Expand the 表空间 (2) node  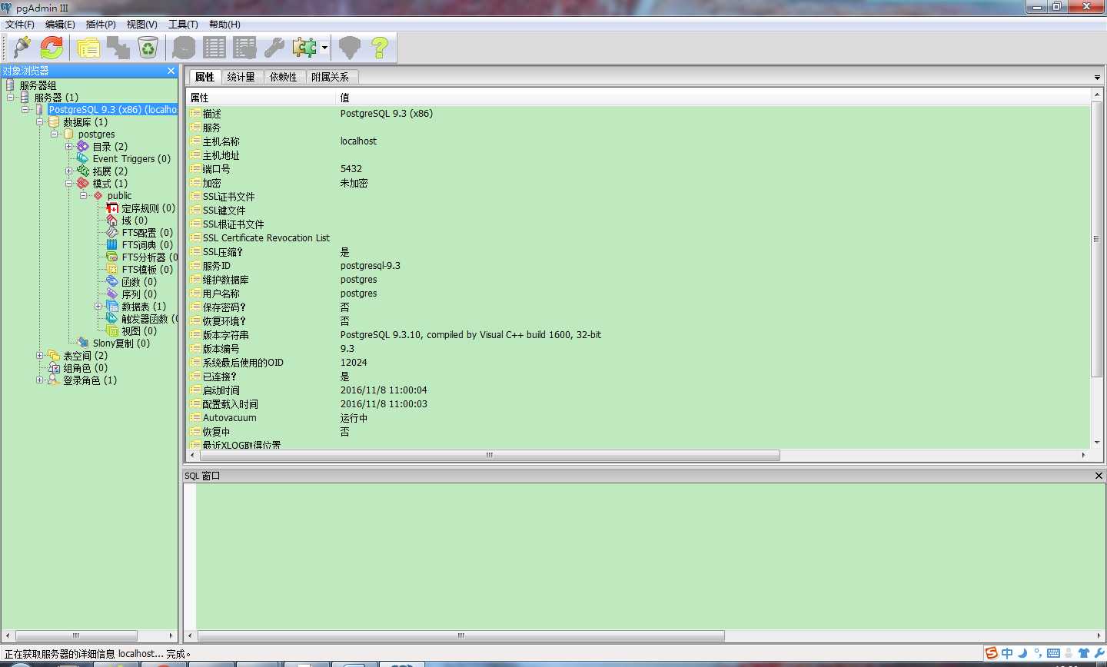[x=40, y=356]
